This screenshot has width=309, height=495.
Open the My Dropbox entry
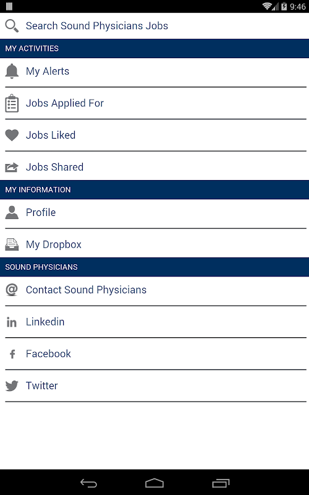pyautogui.click(x=154, y=244)
